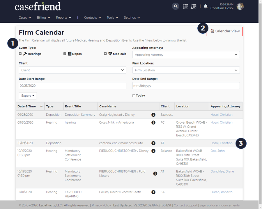Uncheck the Depos event type checkbox
The image size is (262, 209).
[x=65, y=54]
